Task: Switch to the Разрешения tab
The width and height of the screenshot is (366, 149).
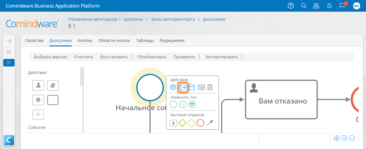Action: [172, 41]
